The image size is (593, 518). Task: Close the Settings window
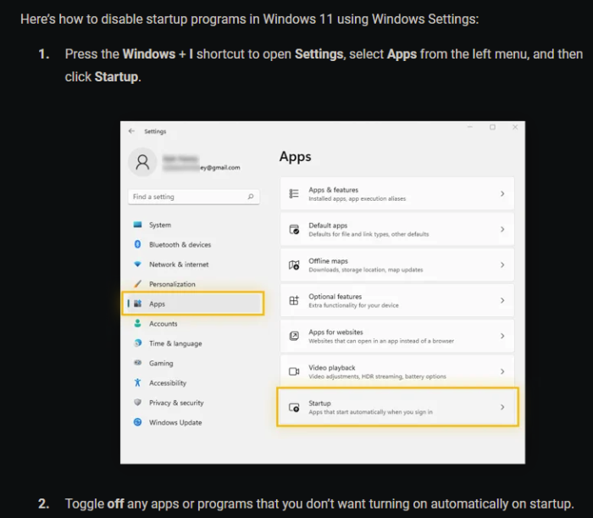click(x=515, y=127)
